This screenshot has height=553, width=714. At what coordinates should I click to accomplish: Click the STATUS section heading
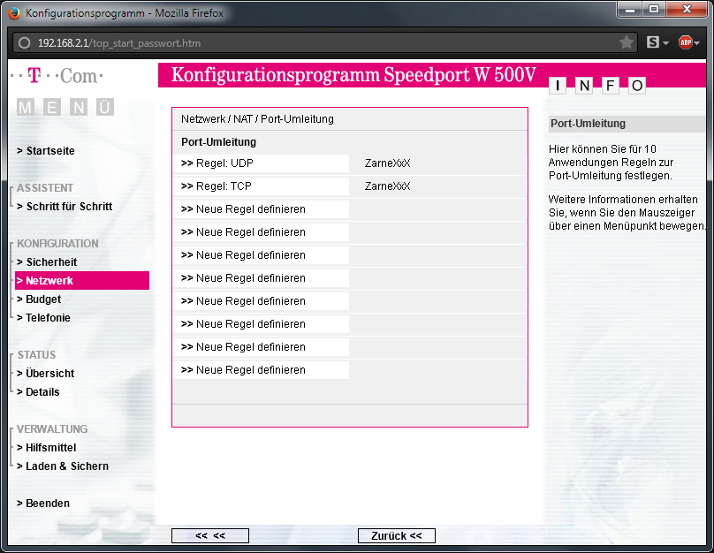pos(36,355)
